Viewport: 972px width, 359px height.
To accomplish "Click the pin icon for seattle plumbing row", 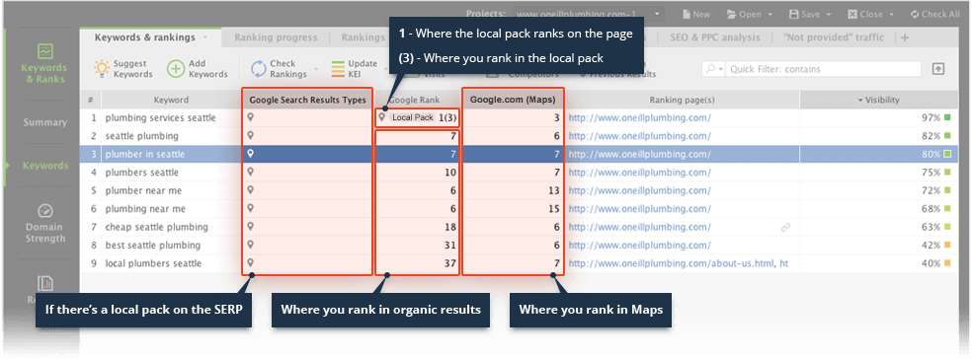I will (x=250, y=135).
